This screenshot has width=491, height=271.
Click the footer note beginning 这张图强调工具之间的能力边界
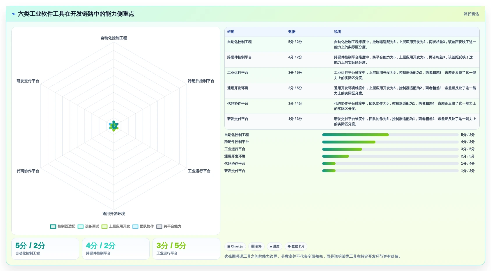tap(313, 256)
